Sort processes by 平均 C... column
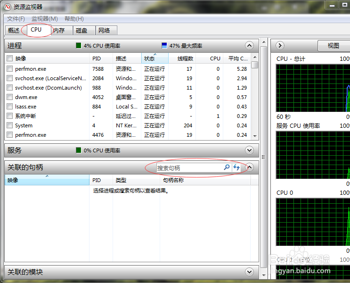 [x=237, y=58]
